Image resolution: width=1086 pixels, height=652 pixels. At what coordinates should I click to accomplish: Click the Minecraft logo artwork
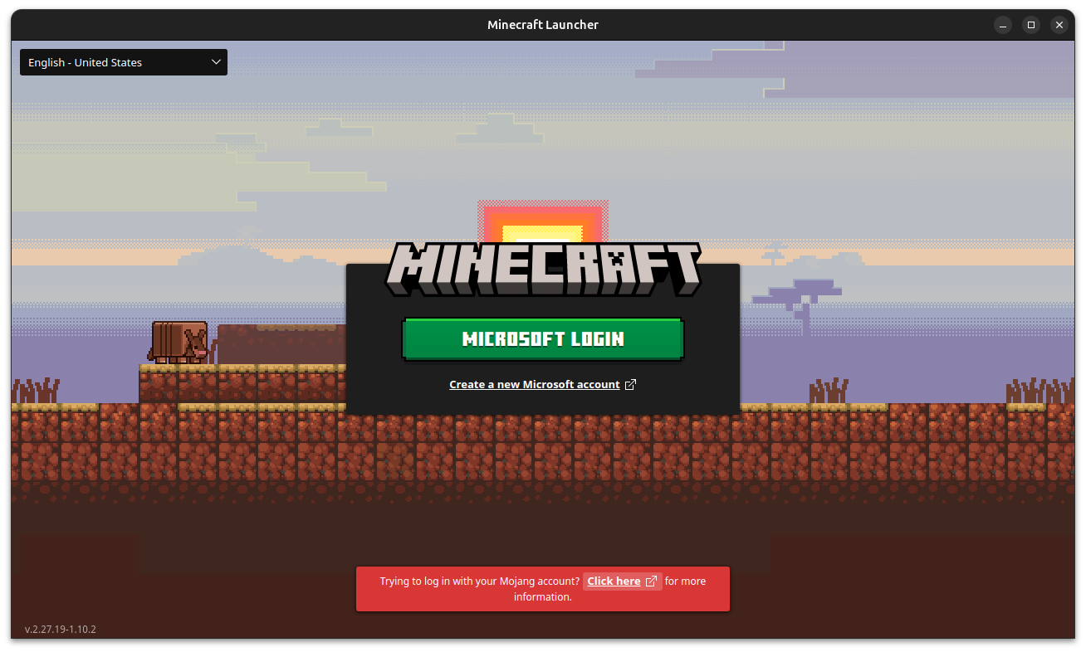[x=543, y=270]
